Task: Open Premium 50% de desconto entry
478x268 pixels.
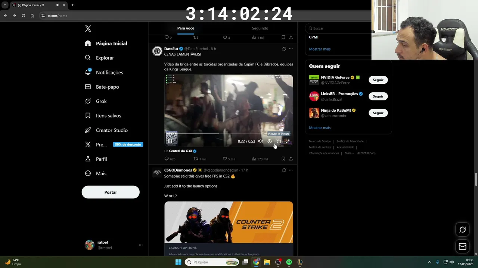Action: click(114, 144)
